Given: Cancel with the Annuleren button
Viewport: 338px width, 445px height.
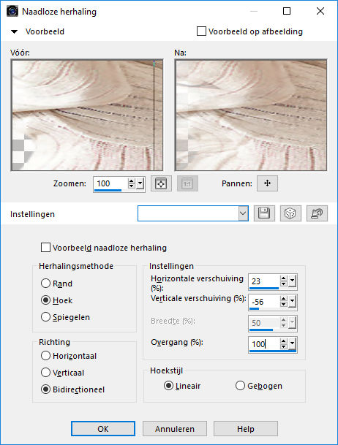Looking at the screenshot, I should pos(175,428).
